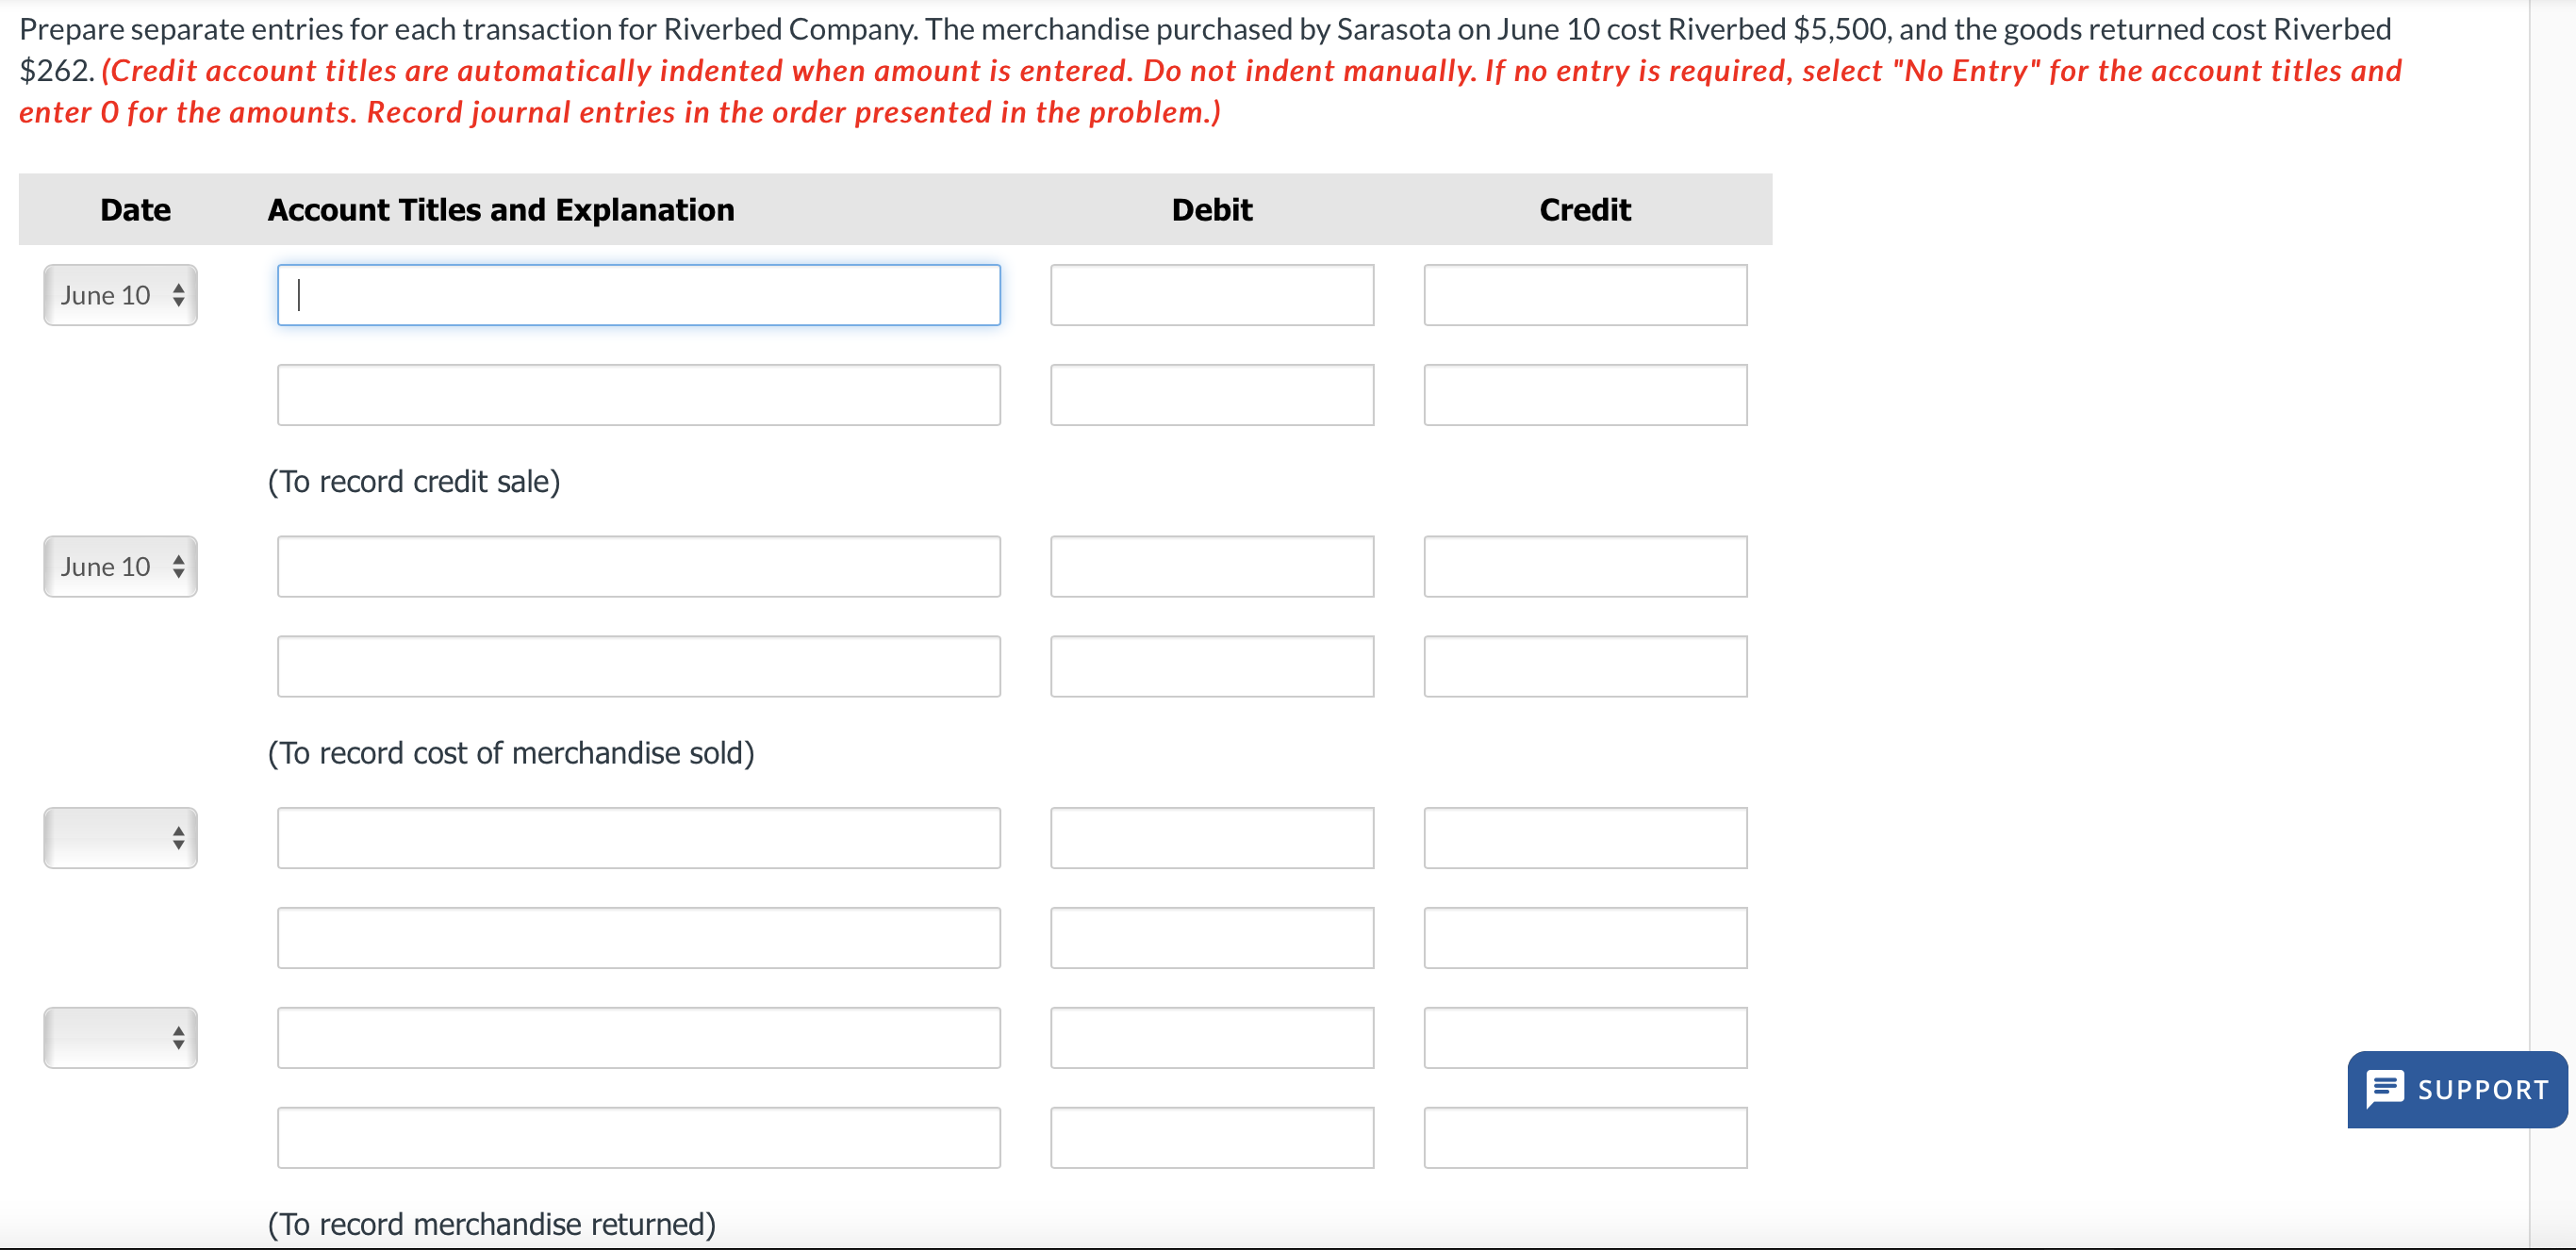Select account title field beside last blank date dropdown
2576x1250 pixels.
pyautogui.click(x=638, y=1037)
